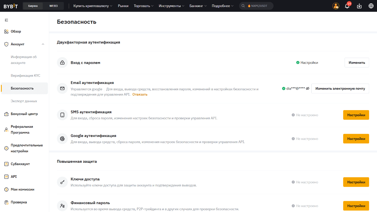
Task: Click the Bybit logo
Action: pos(11,6)
